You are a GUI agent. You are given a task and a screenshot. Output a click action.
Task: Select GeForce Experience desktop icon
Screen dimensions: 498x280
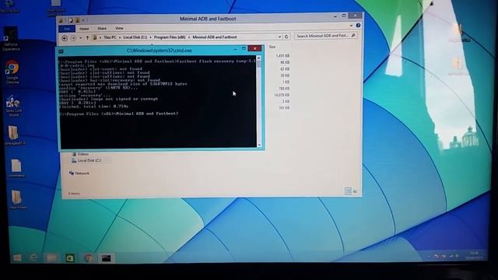point(11,39)
